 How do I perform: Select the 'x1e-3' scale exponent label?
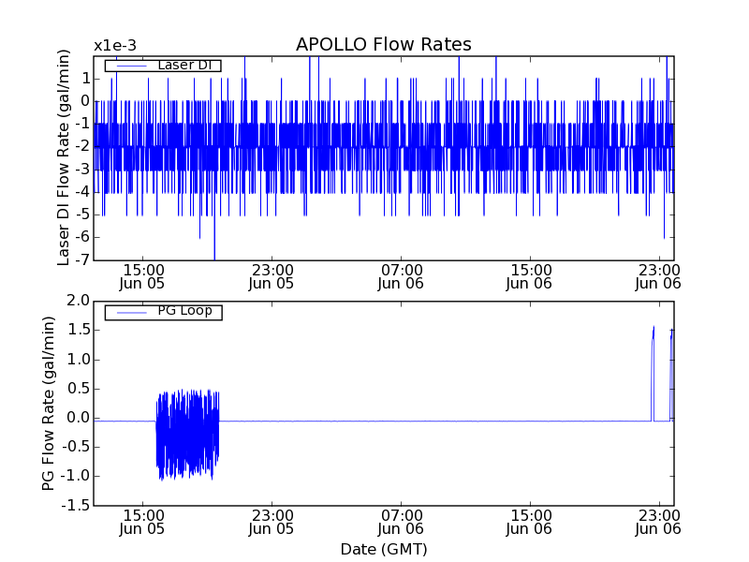(x=115, y=46)
